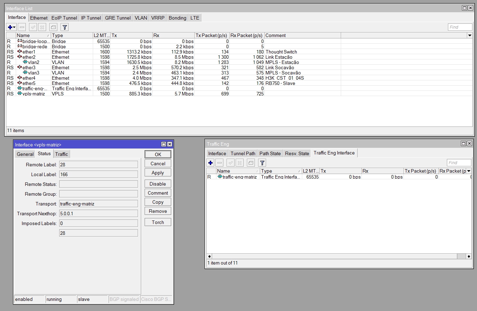477x311 pixels.
Task: Click the Apply button in the interface dialog
Action: (158, 173)
